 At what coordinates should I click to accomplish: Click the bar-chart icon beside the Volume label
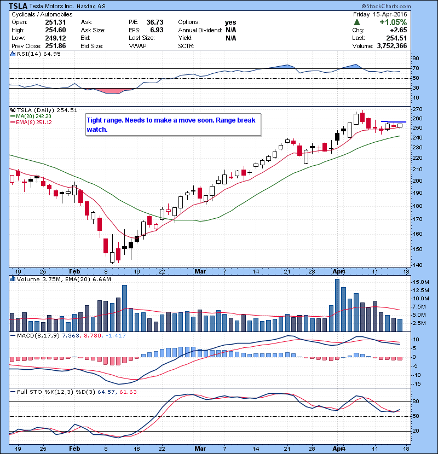pyautogui.click(x=13, y=279)
